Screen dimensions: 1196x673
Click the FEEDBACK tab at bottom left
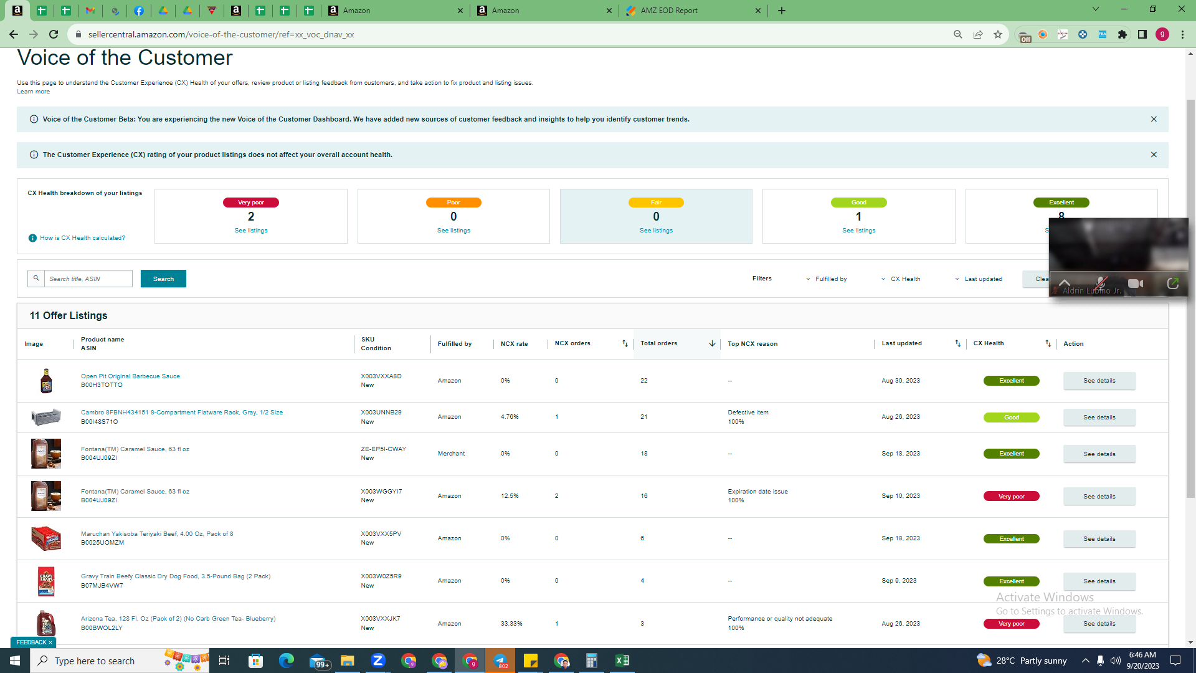[34, 642]
